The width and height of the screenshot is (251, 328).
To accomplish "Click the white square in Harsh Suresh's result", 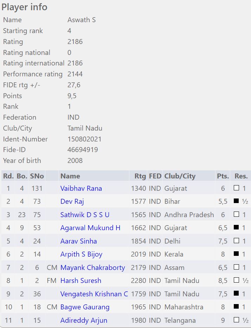I will (x=236, y=280).
